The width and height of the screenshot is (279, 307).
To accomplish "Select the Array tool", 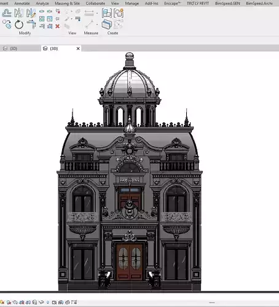I will tap(42, 19).
